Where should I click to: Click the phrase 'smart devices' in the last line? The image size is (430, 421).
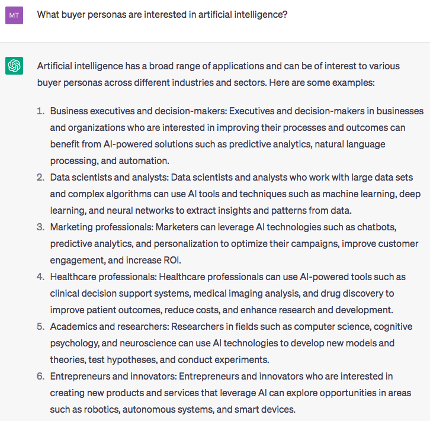[x=264, y=410]
